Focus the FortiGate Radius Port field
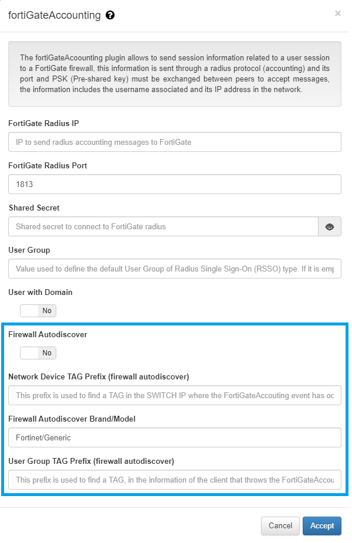Screen dimensions: 352x543 (175, 184)
